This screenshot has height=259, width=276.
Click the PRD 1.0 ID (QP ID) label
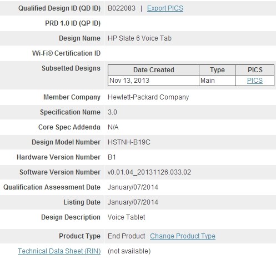click(73, 23)
